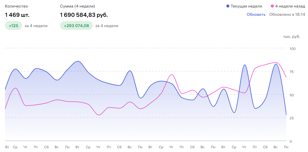
Task: Click the Сумма (4 недели) metric label
Action: 78,6
